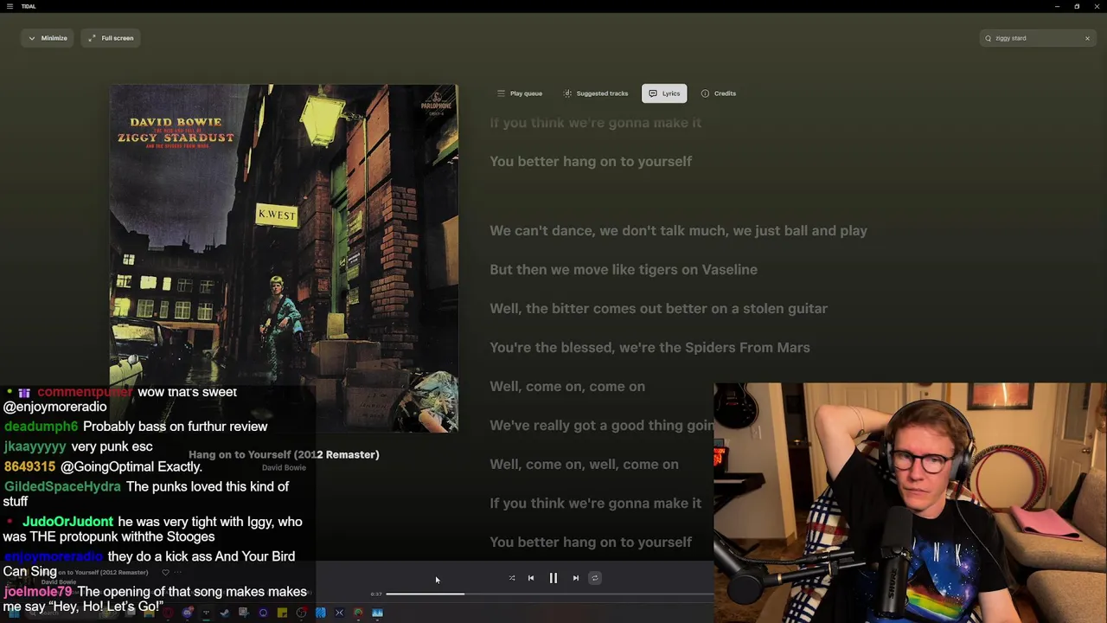This screenshot has width=1107, height=623.
Task: Open artist David Bowie below the title
Action: [284, 467]
